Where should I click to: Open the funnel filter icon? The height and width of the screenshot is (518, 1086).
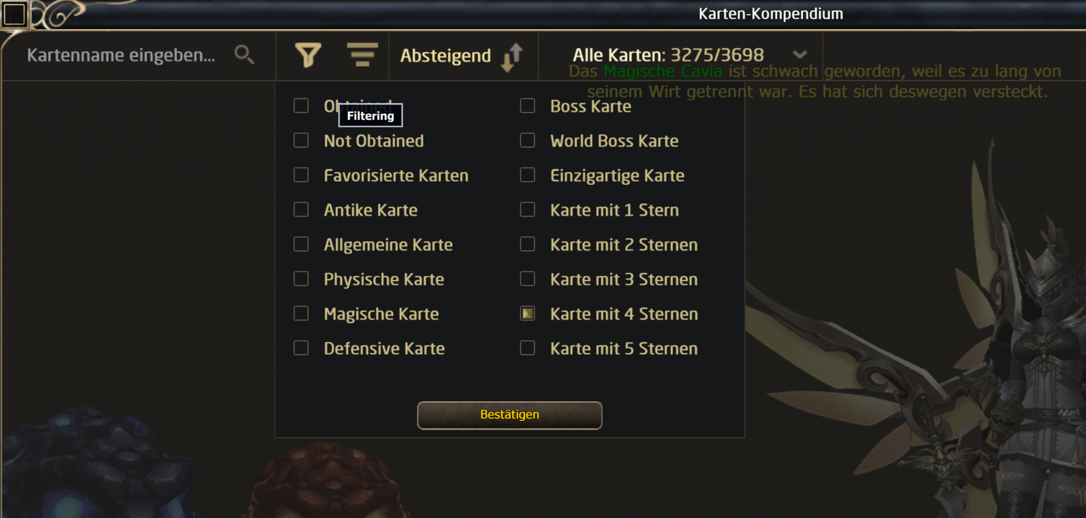tap(308, 55)
